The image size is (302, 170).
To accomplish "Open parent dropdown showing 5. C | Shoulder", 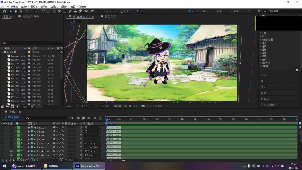I will tap(92, 147).
